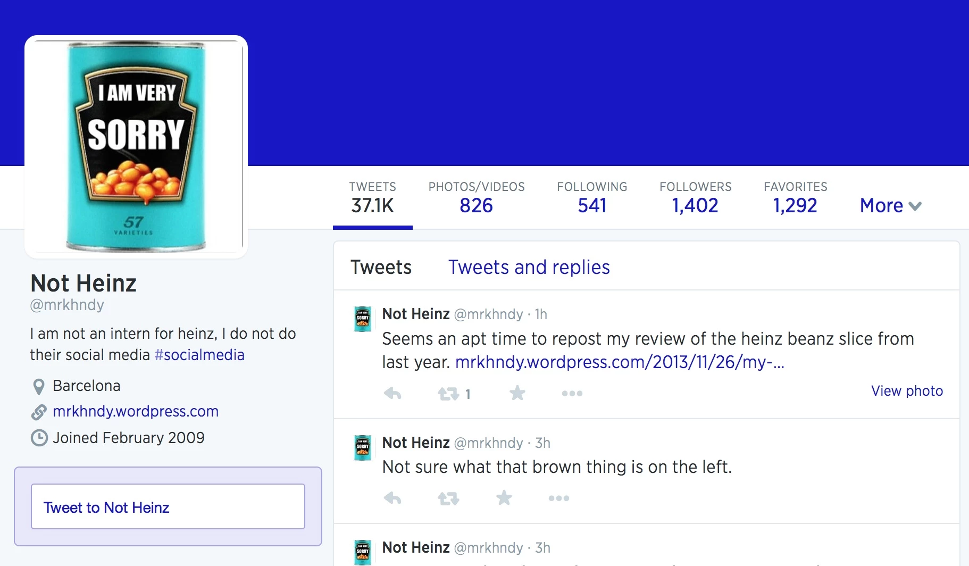Open mrkhndy.wordpress.com profile link
The height and width of the screenshot is (566, 969).
point(136,411)
